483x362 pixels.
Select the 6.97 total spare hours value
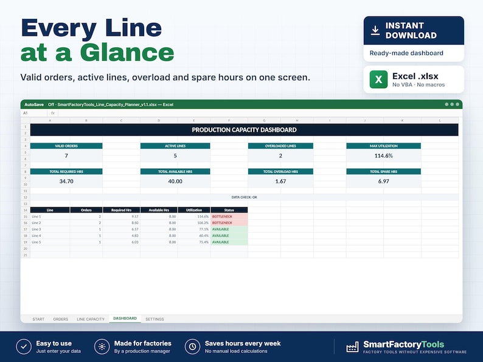pos(383,181)
